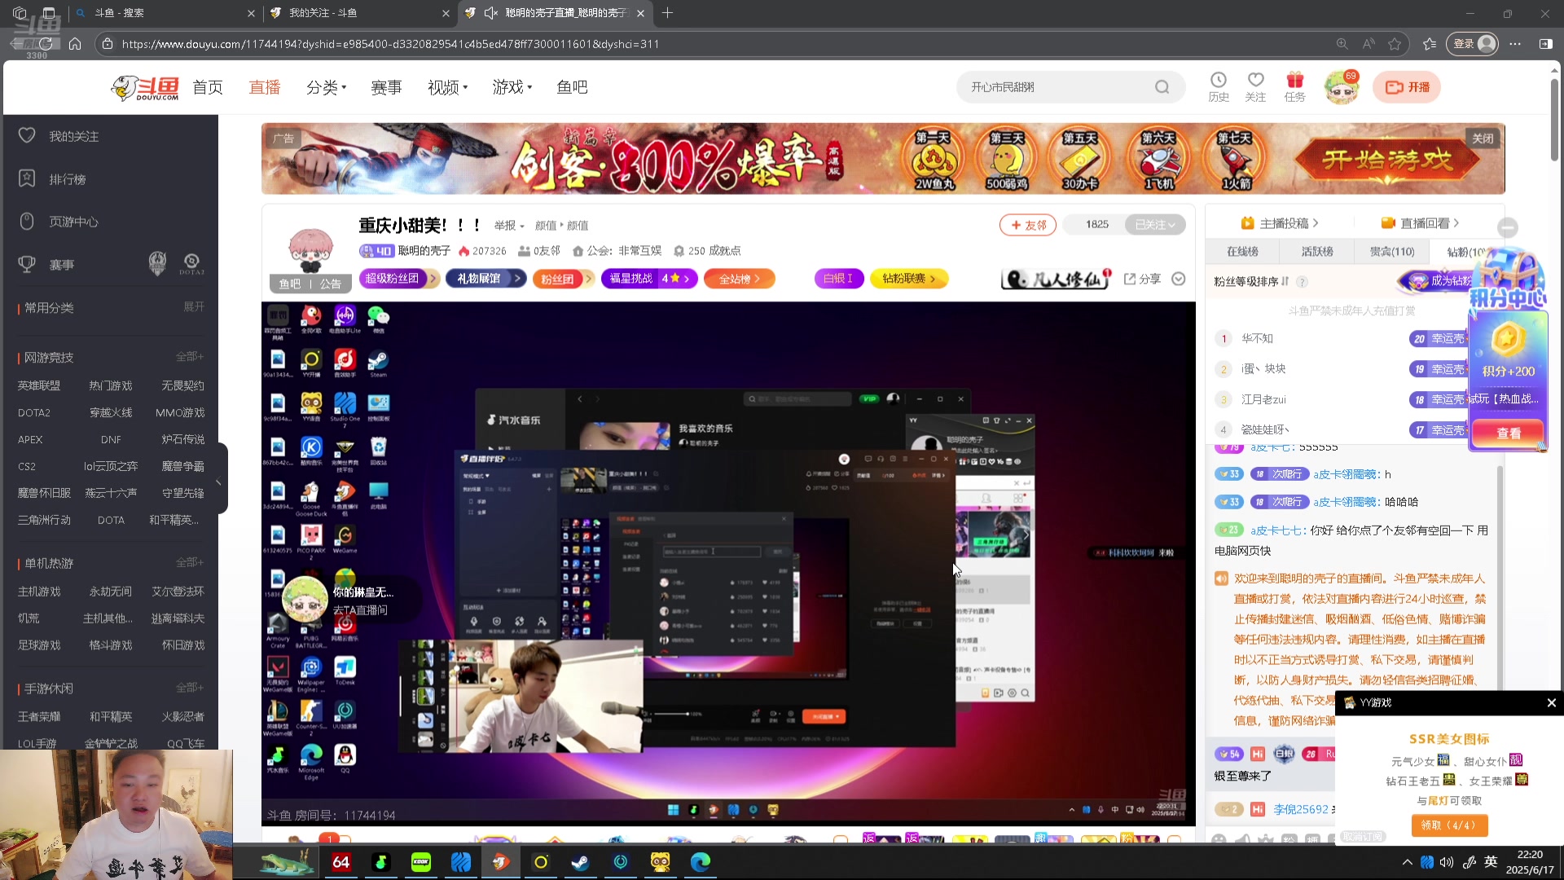Open the 超级粉丝团 badge button
Viewport: 1564px width, 880px height.
(398, 279)
